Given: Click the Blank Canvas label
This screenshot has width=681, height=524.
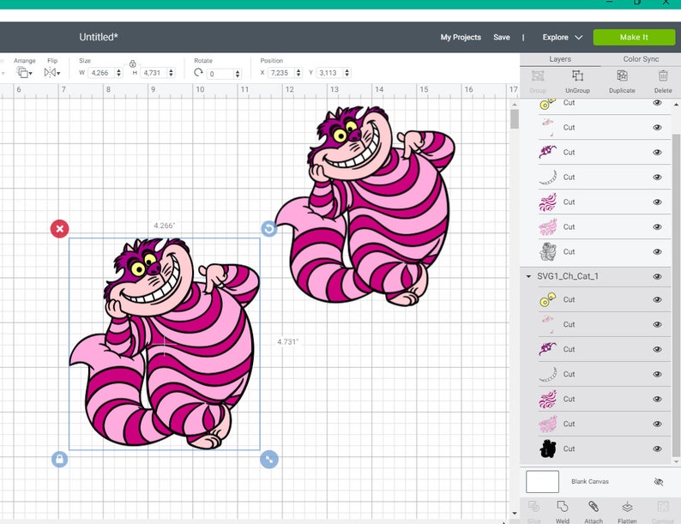Looking at the screenshot, I should [590, 481].
